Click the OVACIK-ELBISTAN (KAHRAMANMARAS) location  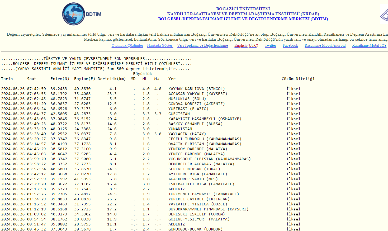[205, 144]
